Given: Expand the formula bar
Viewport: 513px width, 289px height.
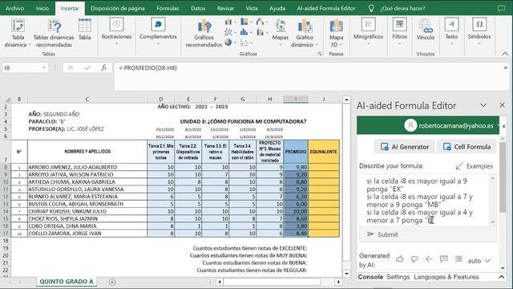Looking at the screenshot, I should point(506,67).
